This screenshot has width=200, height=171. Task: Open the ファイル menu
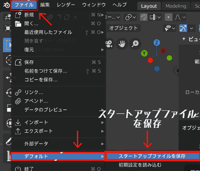point(24,5)
